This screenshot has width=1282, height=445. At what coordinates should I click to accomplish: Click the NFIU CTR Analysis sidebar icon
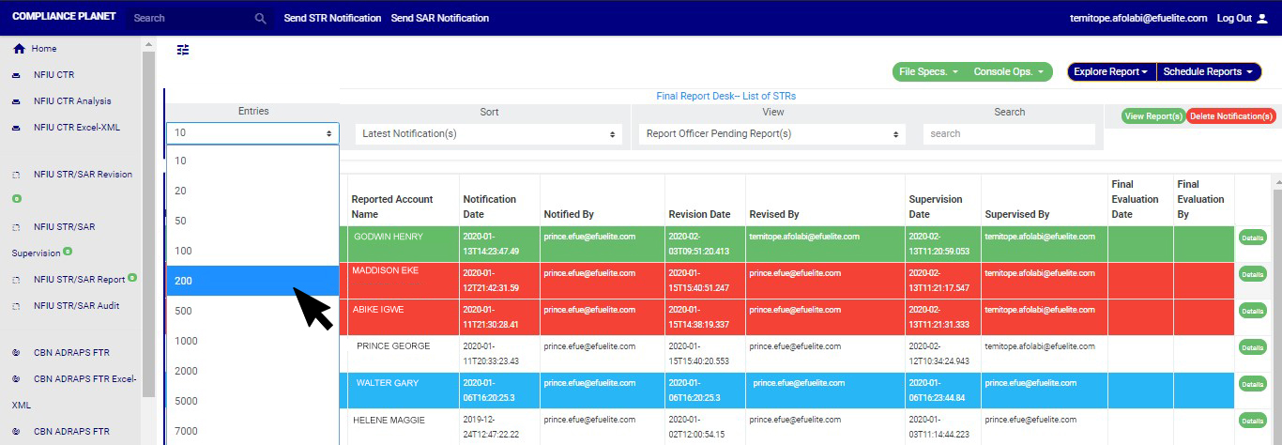[16, 101]
